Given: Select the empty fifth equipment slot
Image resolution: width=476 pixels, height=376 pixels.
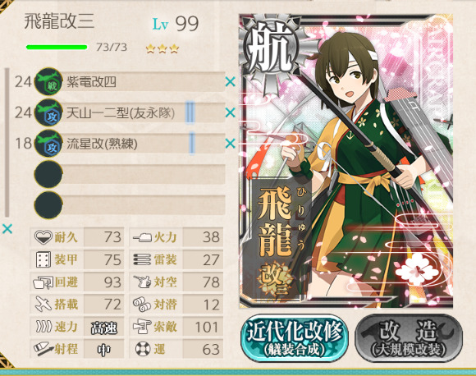Looking at the screenshot, I should [130, 205].
